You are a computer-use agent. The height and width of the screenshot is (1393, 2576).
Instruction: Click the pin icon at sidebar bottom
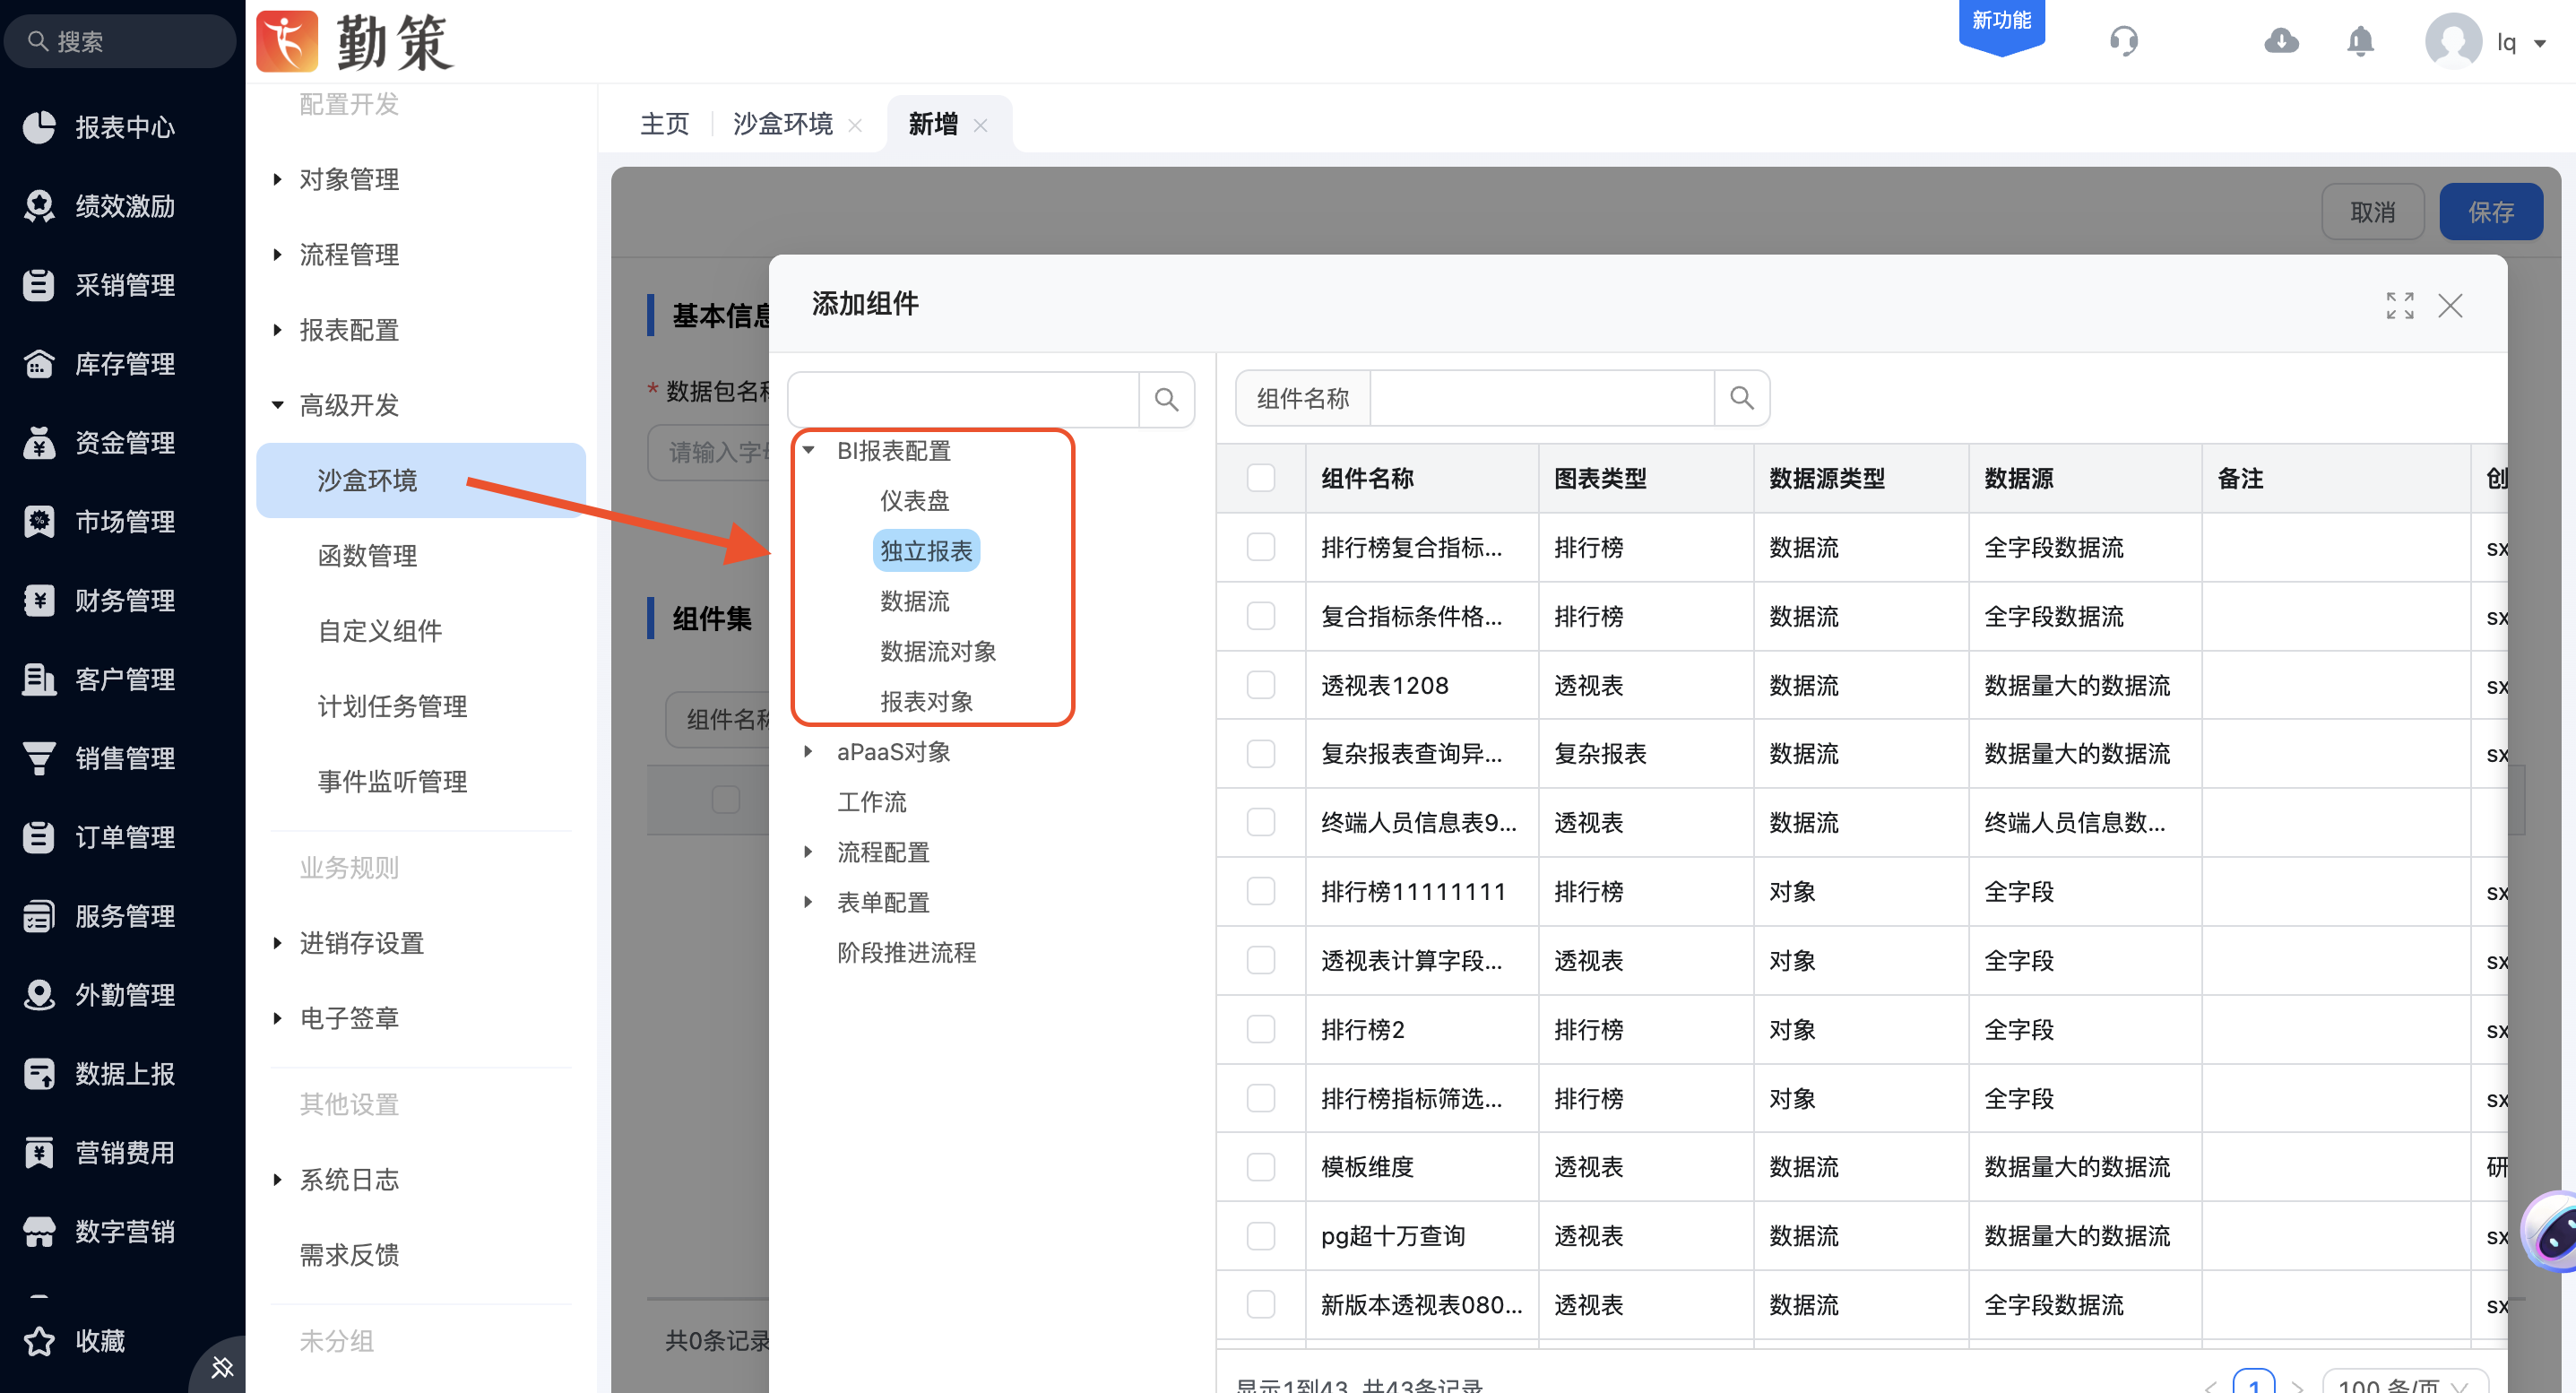pyautogui.click(x=222, y=1367)
